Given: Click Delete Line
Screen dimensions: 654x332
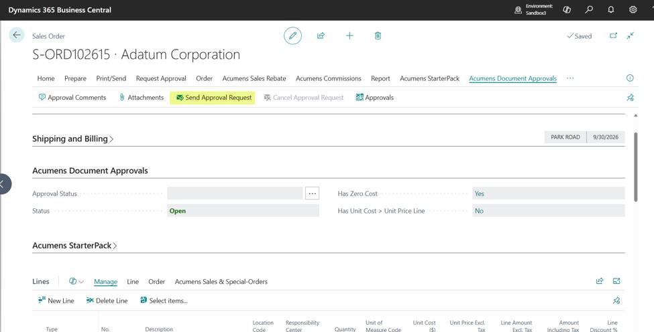Looking at the screenshot, I should pos(107,301).
